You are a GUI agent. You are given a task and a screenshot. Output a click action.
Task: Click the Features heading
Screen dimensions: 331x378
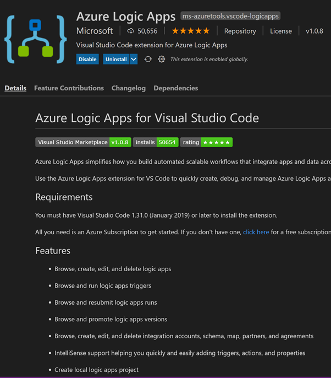click(x=53, y=251)
